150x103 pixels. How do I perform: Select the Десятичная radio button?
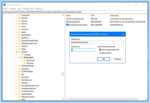(x=100, y=53)
